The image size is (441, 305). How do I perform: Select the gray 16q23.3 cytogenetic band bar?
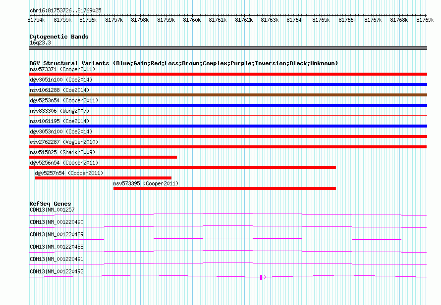tap(228, 48)
